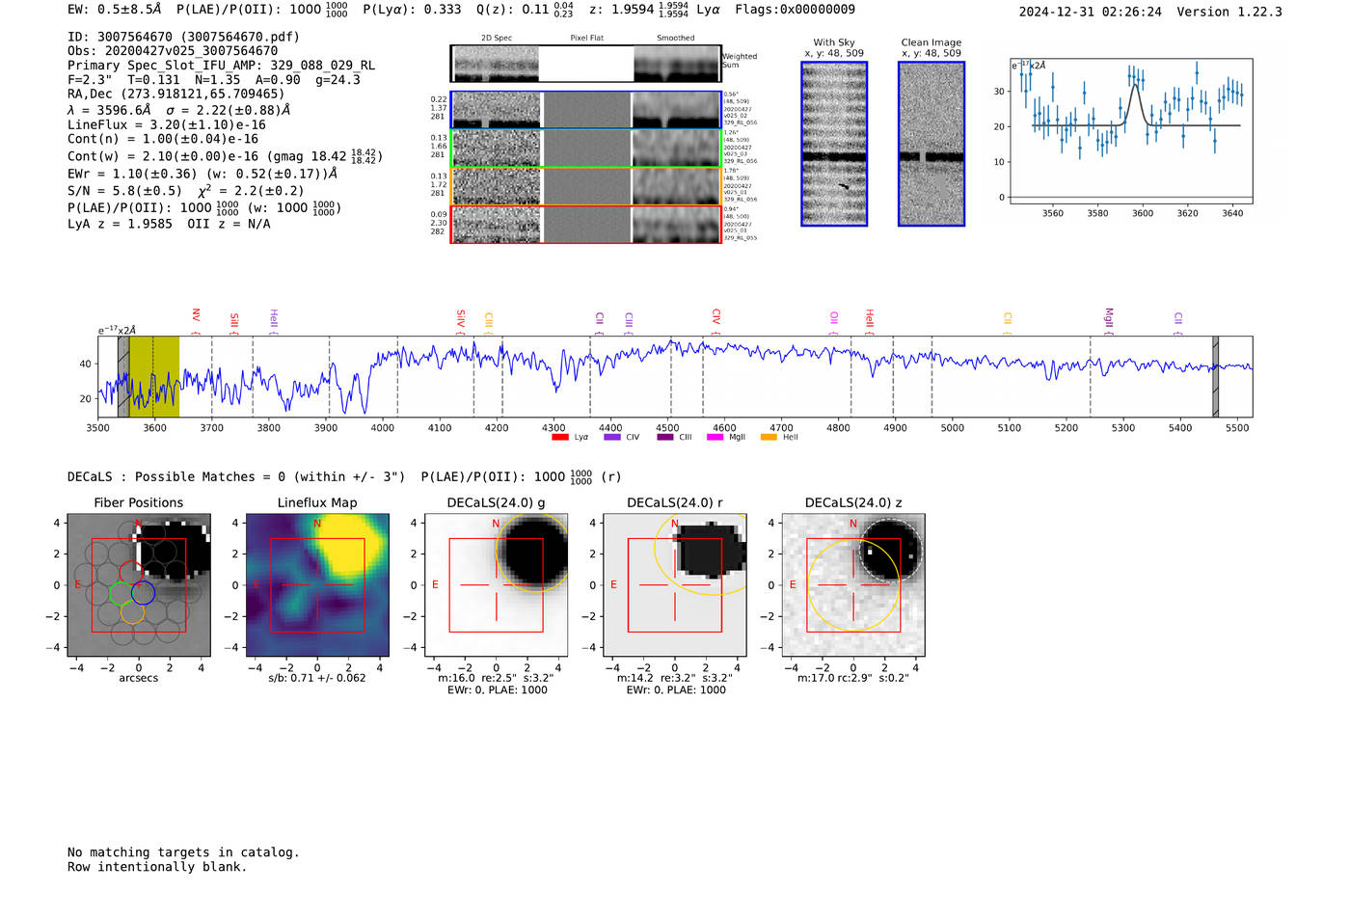Open the With Sky cutout image

834,144
